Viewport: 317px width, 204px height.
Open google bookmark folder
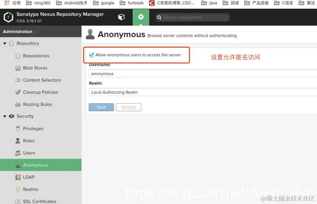click(x=104, y=3)
